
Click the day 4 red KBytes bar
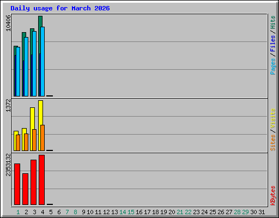coord(41,180)
